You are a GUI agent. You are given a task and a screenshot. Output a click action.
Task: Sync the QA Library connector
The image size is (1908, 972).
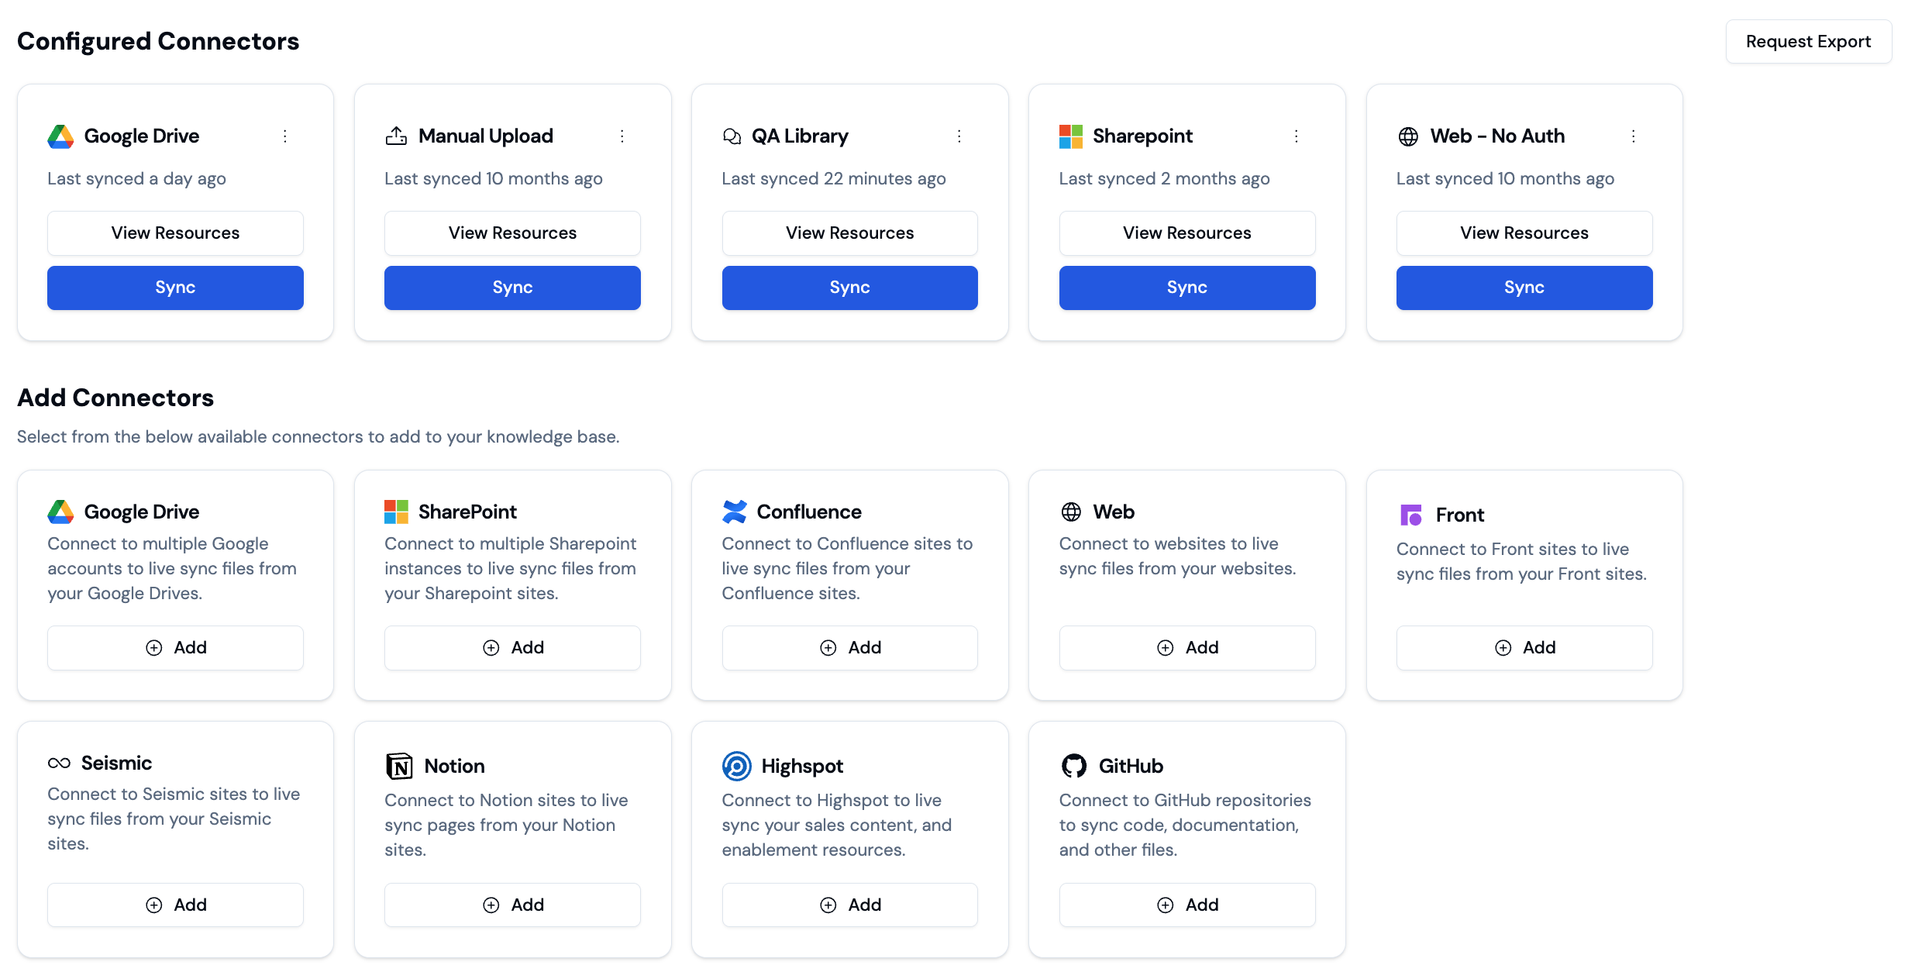click(849, 288)
